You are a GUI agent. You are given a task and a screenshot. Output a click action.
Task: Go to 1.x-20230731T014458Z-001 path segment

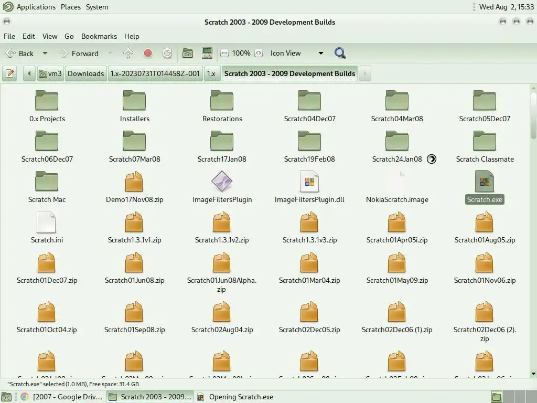pos(155,73)
